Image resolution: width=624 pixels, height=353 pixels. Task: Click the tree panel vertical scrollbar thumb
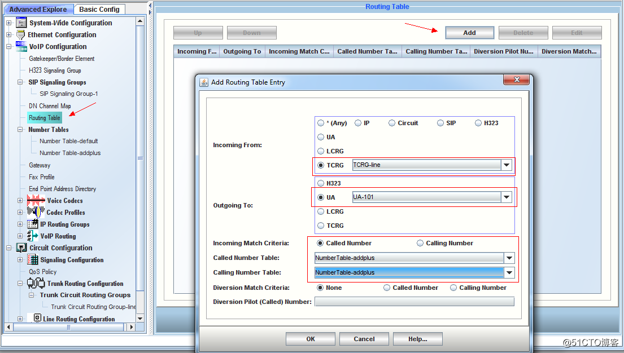point(140,158)
